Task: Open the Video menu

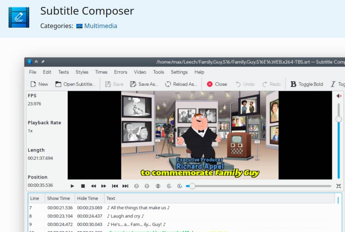Action: tap(140, 72)
